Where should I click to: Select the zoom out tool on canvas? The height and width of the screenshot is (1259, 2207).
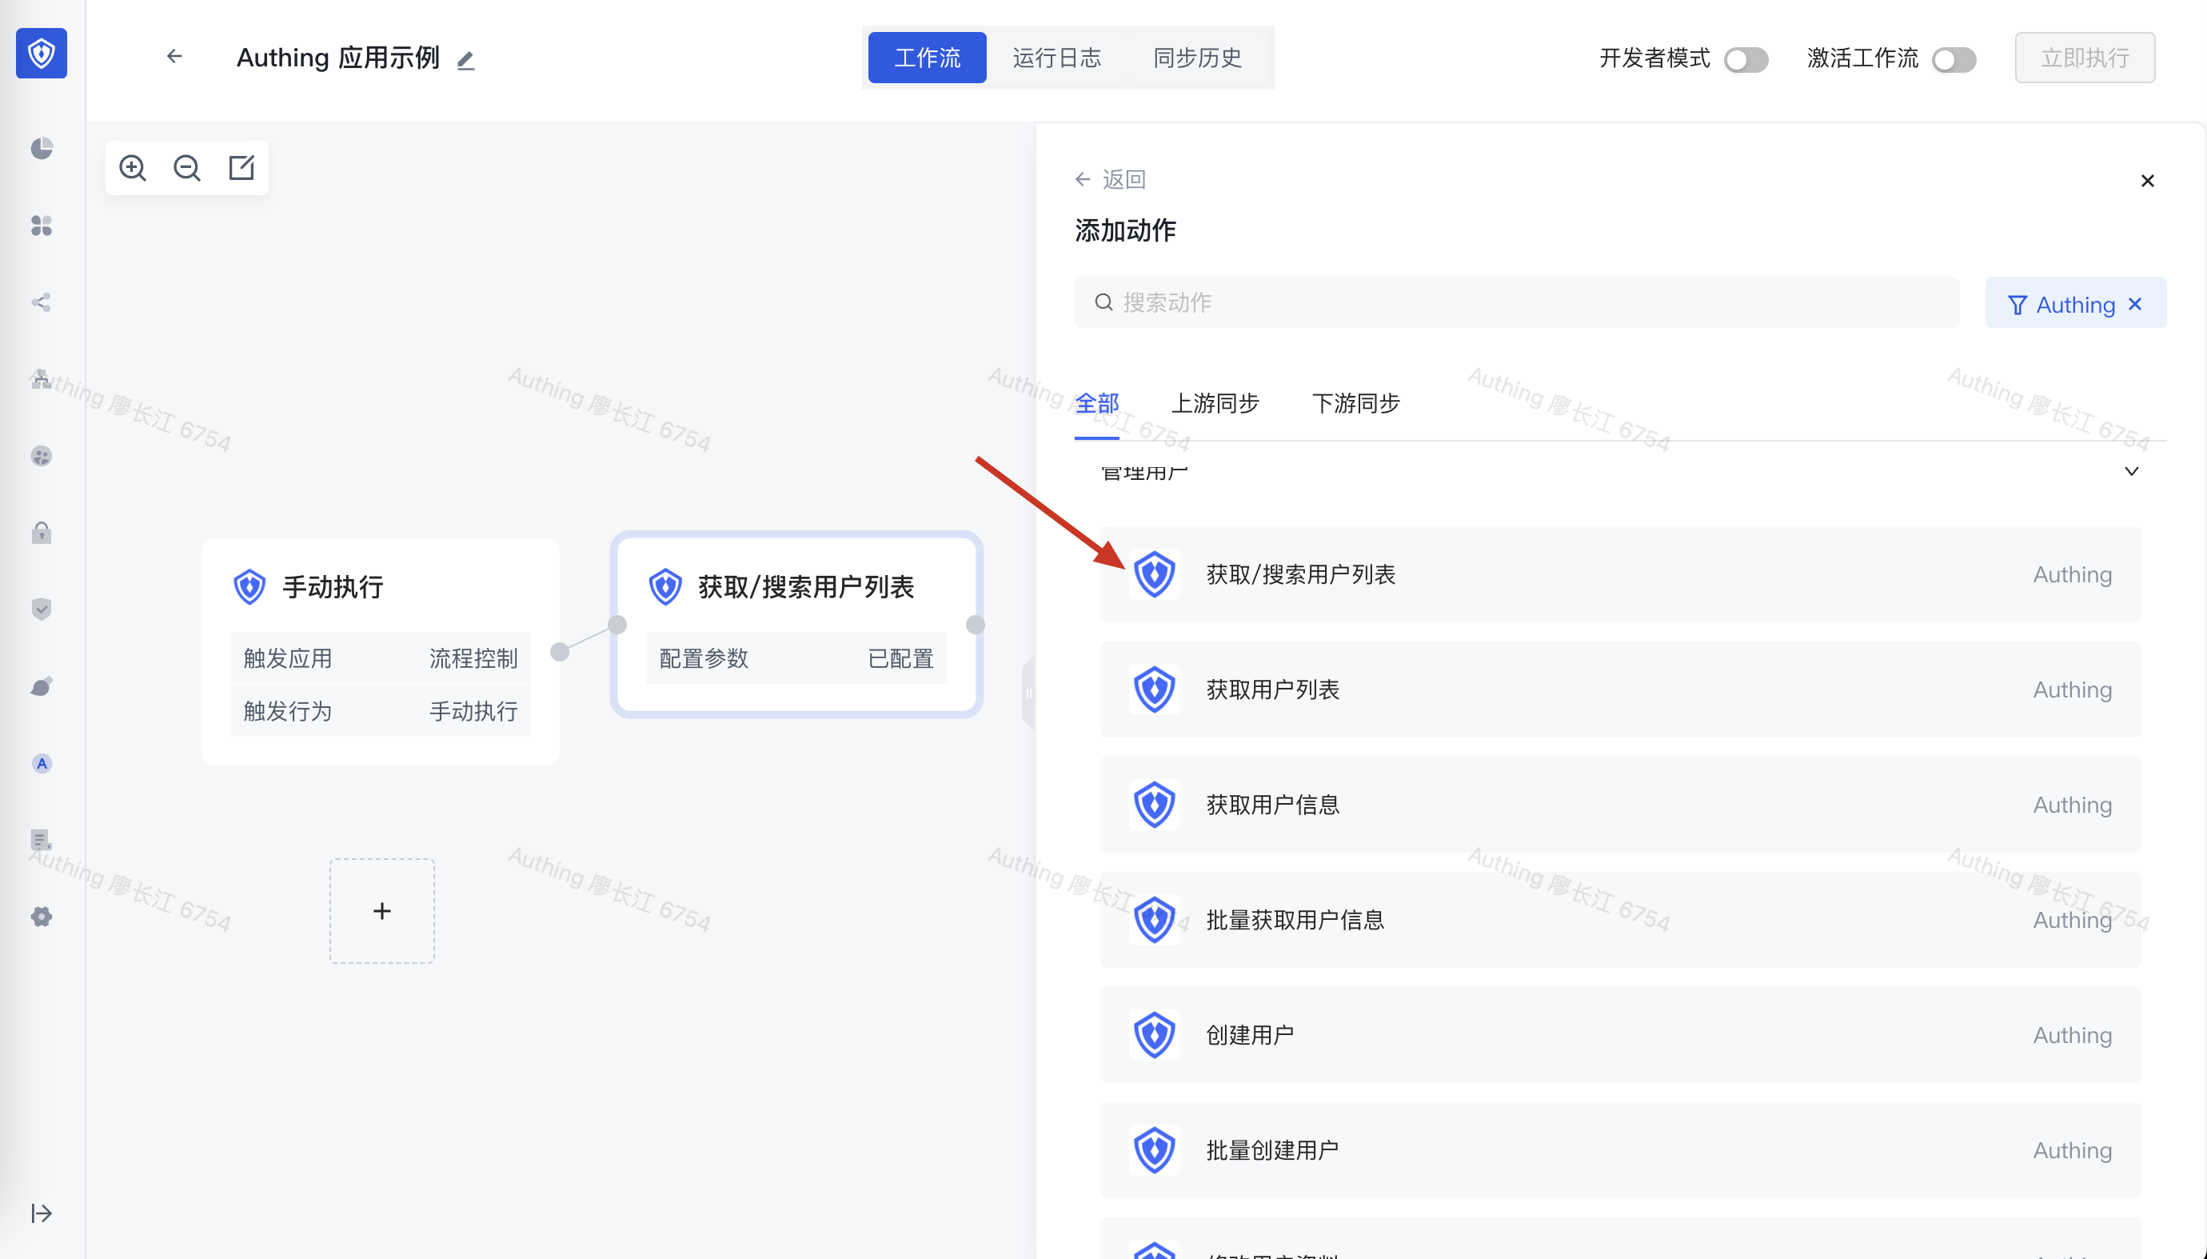(x=187, y=168)
